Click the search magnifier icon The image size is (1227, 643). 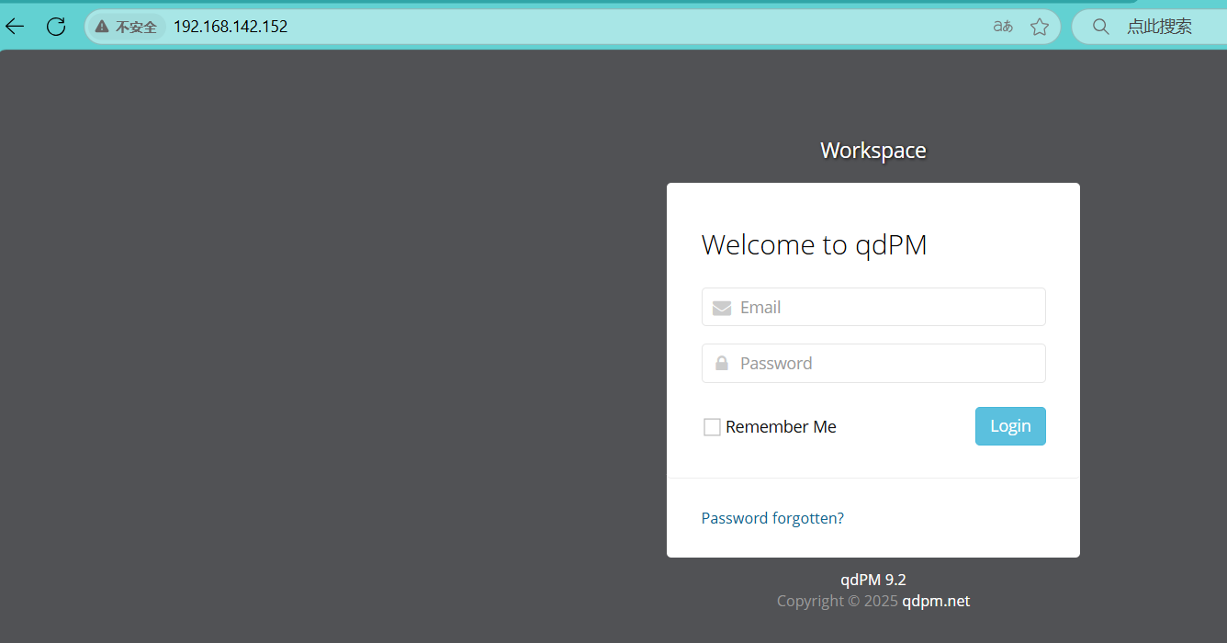pyautogui.click(x=1100, y=27)
